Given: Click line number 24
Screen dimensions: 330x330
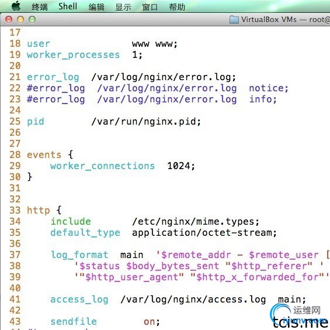Looking at the screenshot, I should pos(15,111).
